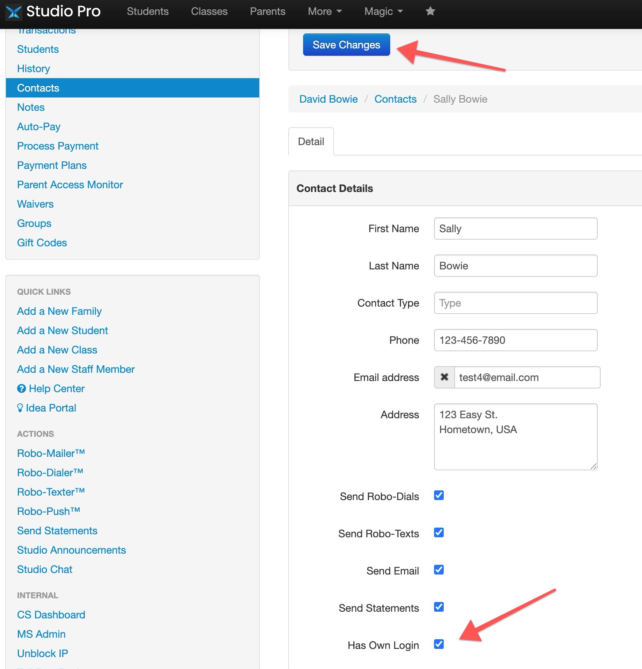The width and height of the screenshot is (642, 669).
Task: Disable the Send Robo-Texts option
Action: tap(439, 533)
